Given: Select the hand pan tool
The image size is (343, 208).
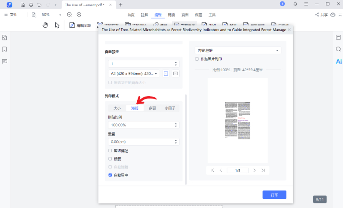Looking at the screenshot, I should (45, 25).
